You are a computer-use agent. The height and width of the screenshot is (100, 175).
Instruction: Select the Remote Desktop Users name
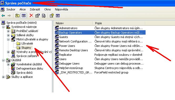coord(73,50)
